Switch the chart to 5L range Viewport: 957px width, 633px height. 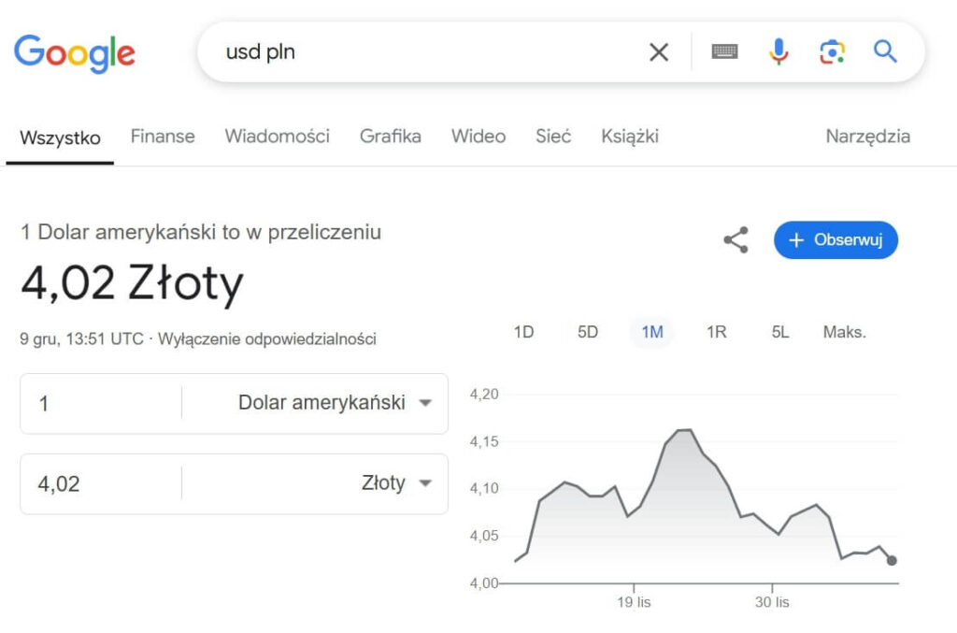[778, 332]
